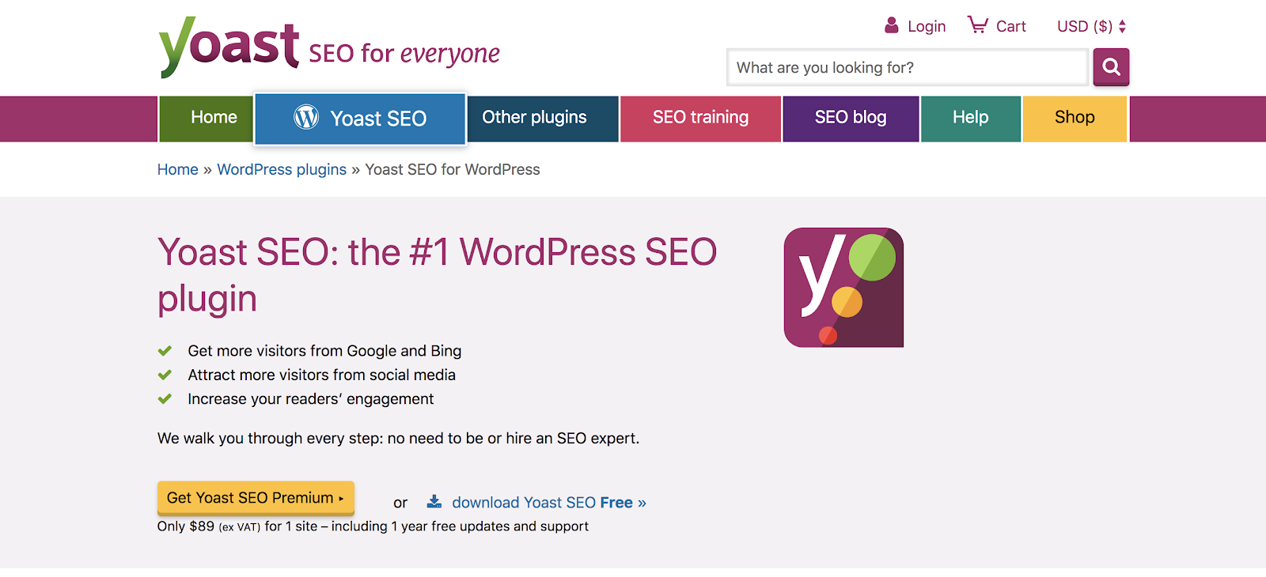Open the Shop section
The image size is (1266, 577).
(1073, 117)
